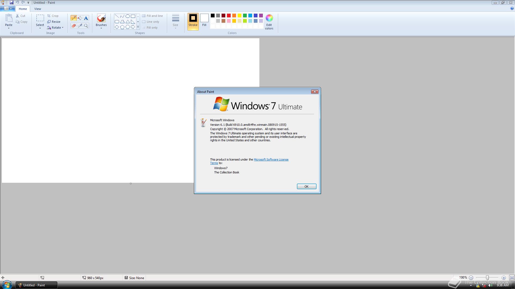Image resolution: width=515 pixels, height=289 pixels.
Task: Click the Resize button
Action: (54, 22)
